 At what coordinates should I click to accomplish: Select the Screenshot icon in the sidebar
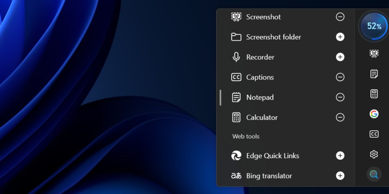click(x=374, y=53)
